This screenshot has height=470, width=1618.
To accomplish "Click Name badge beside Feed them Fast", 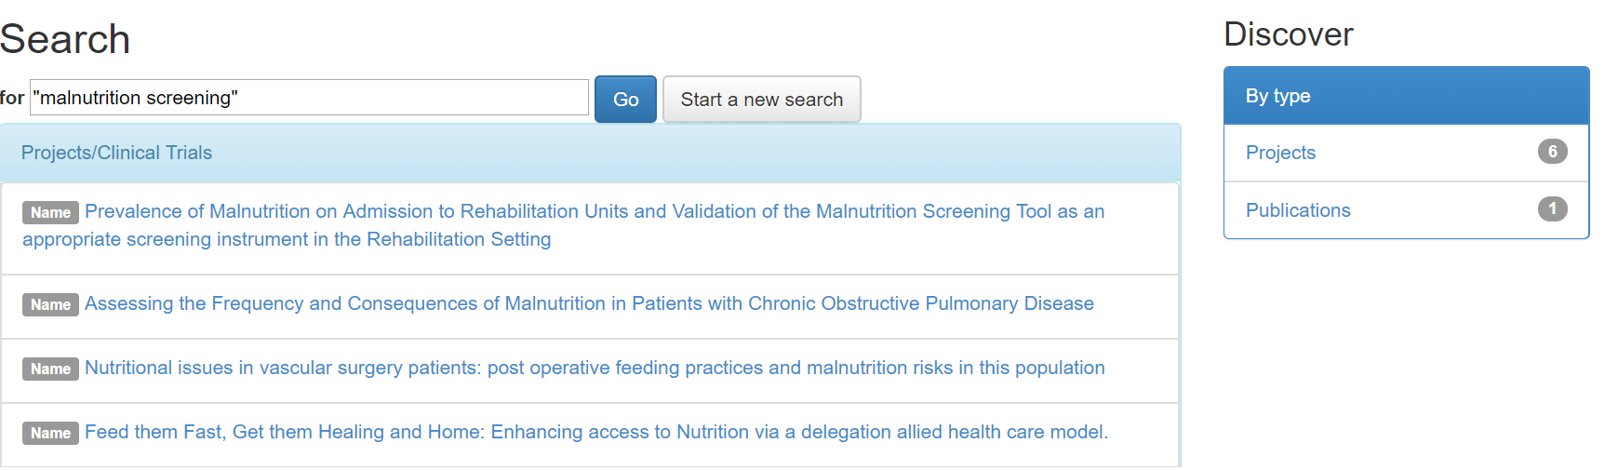I will 50,433.
